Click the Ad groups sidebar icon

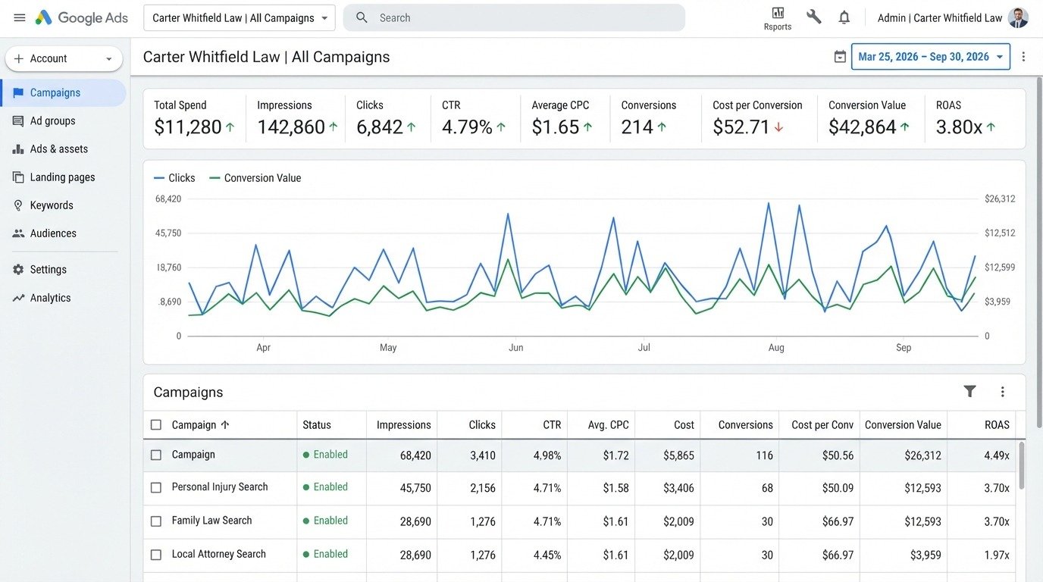tap(18, 120)
